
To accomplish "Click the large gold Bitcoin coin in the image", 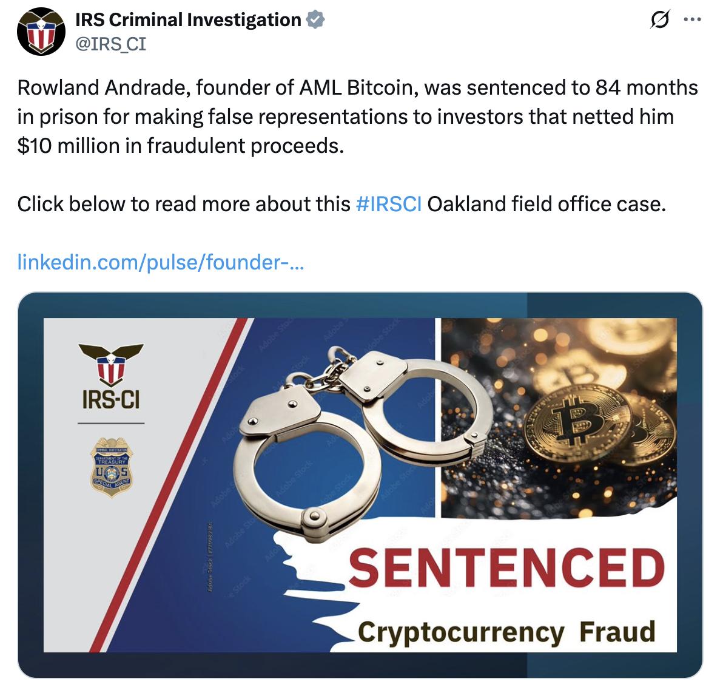I will pos(576,421).
